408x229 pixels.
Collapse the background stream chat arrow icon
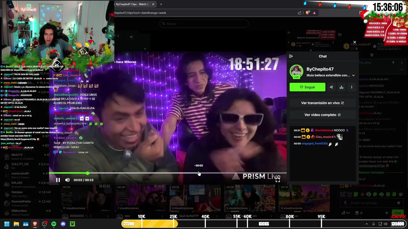340,34
